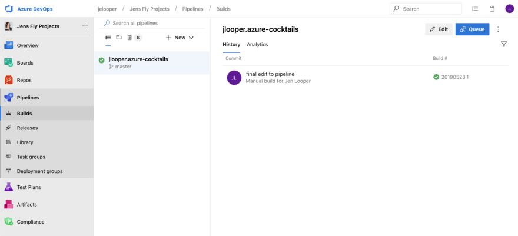Click the top Search field
Viewport: 518px width, 236px height.
point(426,9)
